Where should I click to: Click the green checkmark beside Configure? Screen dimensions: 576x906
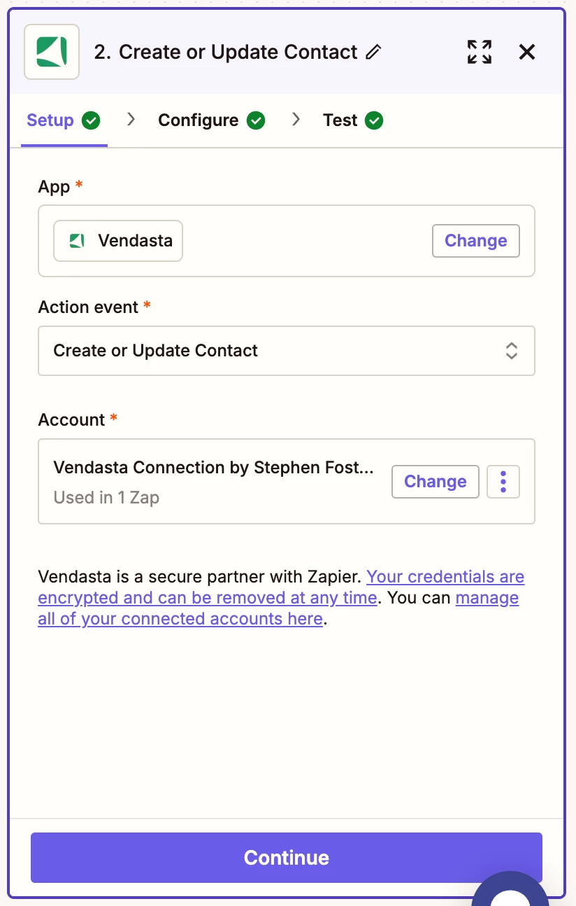[257, 120]
